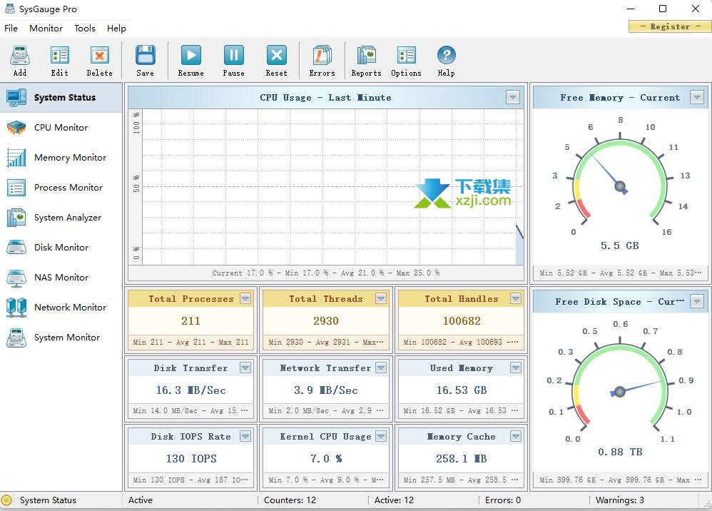Image resolution: width=712 pixels, height=511 pixels.
Task: Open NAS Monitor in sidebar
Action: point(61,278)
